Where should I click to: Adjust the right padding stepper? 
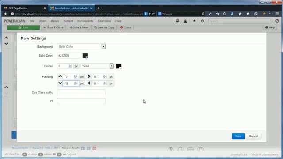105,76
